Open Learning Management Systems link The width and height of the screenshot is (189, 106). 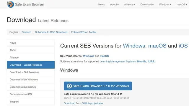118,62
